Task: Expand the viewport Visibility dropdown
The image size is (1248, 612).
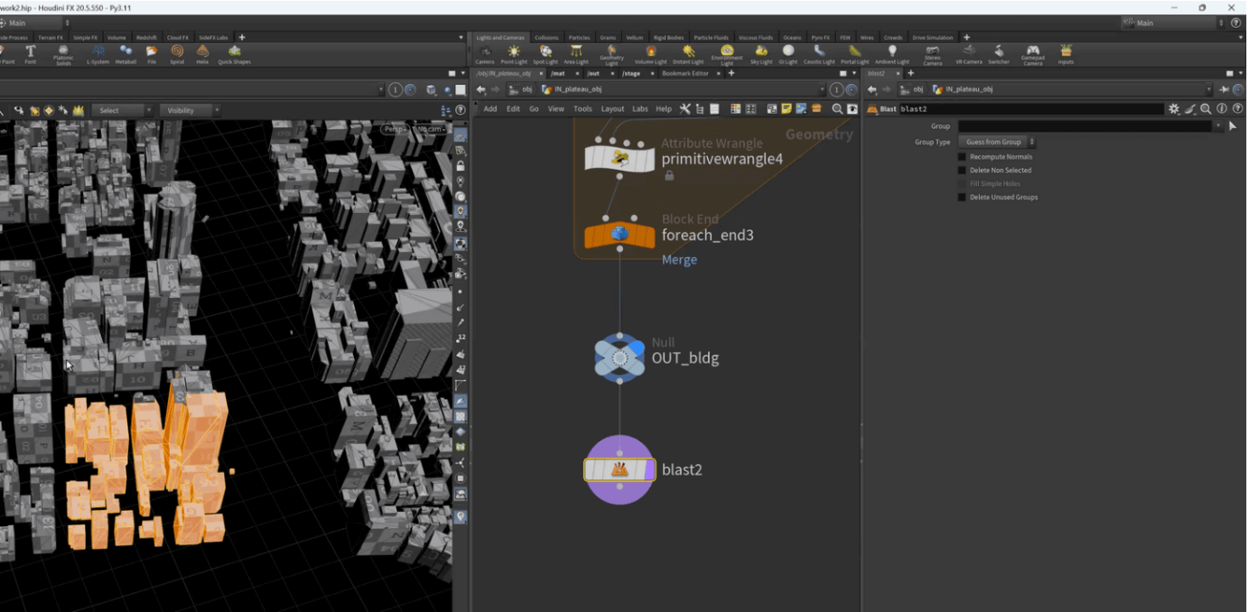Action: click(x=190, y=110)
